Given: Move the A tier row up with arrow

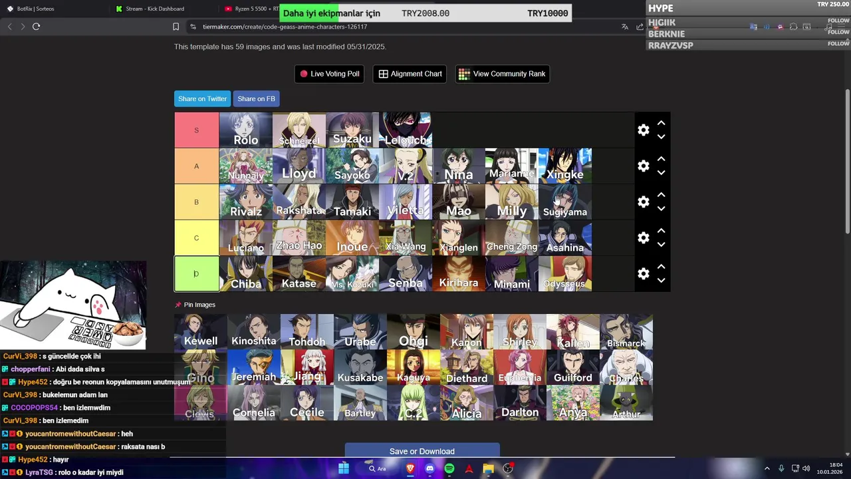Looking at the screenshot, I should coord(661,160).
